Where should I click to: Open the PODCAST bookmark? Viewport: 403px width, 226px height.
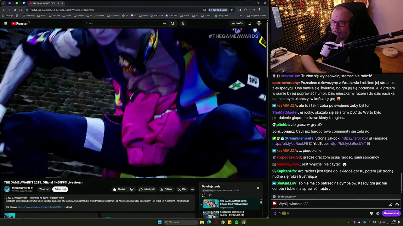coord(171,15)
